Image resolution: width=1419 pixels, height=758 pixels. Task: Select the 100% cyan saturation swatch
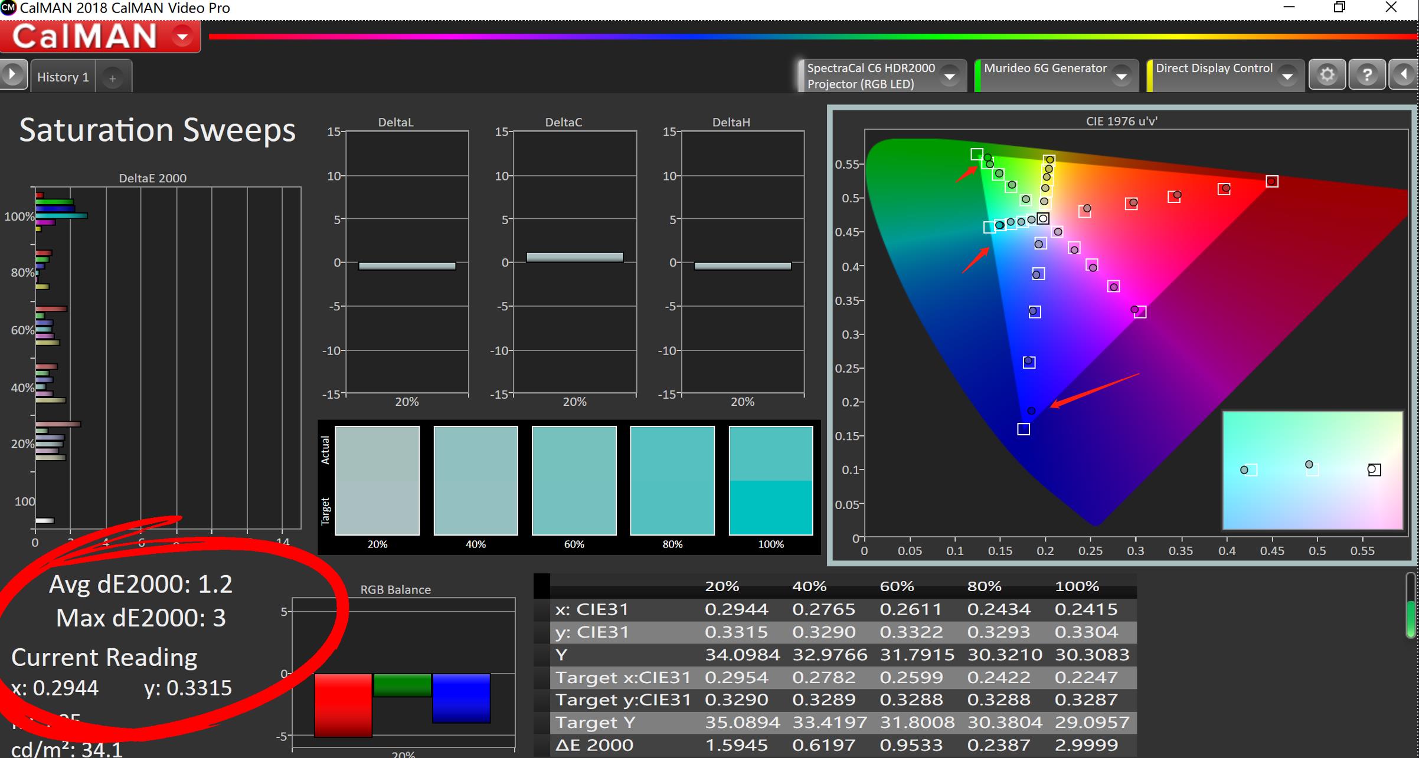(770, 480)
